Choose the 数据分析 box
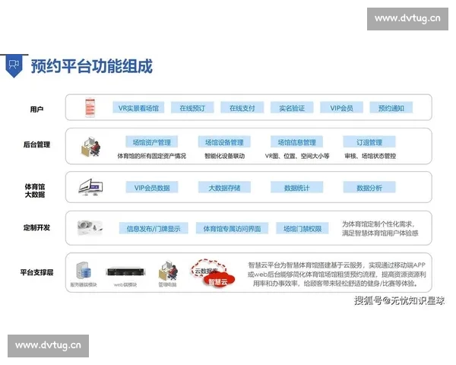Image resolution: width=456 pixels, height=365 pixels. 369,188
